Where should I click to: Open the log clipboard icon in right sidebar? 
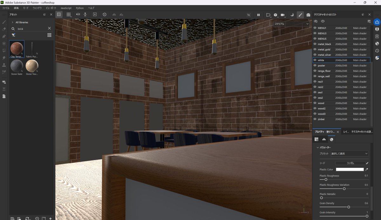377,36
